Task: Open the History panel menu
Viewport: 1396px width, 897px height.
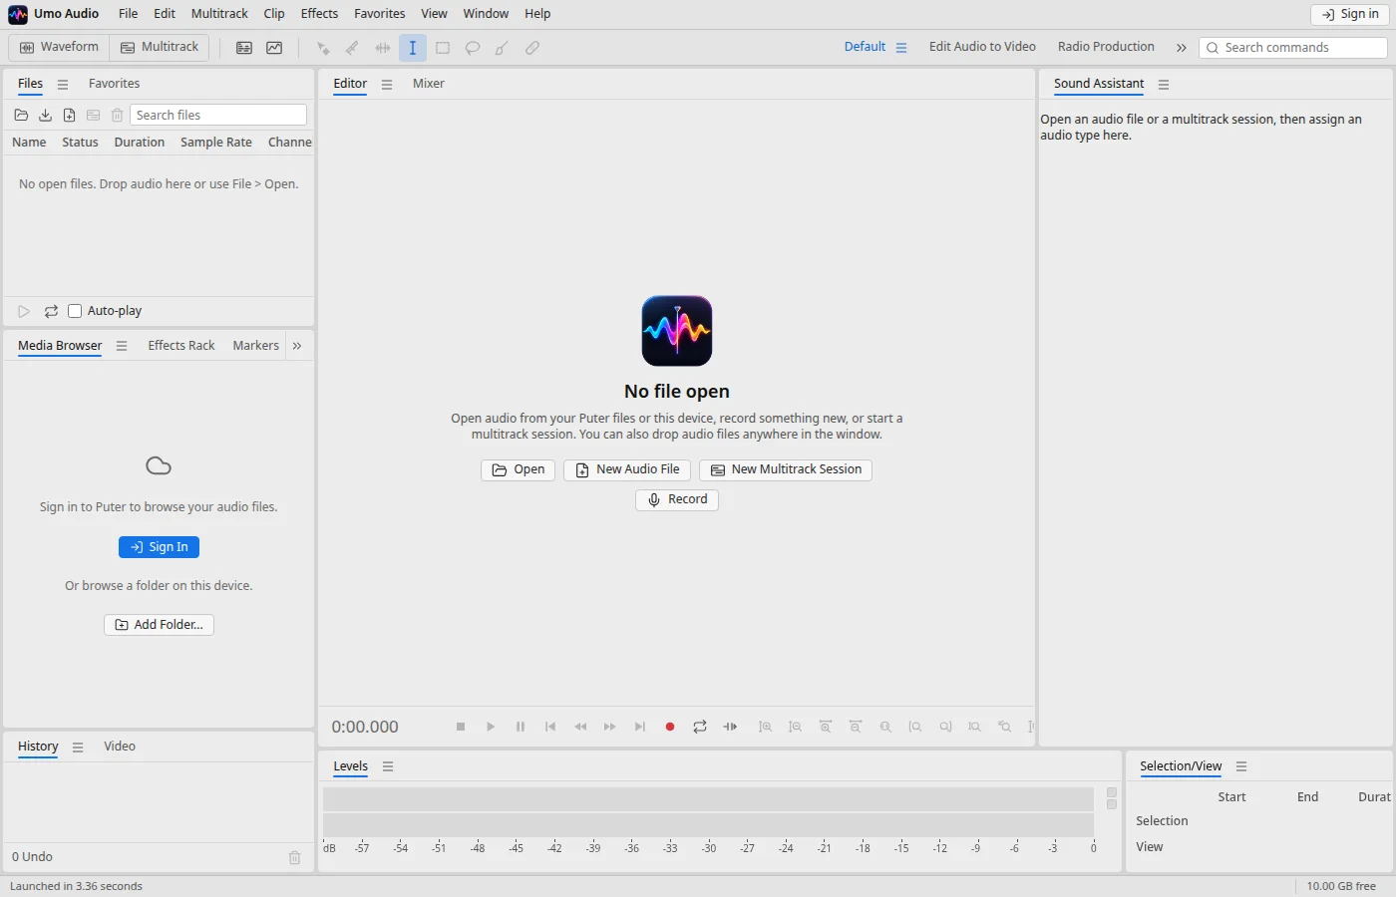Action: [78, 747]
